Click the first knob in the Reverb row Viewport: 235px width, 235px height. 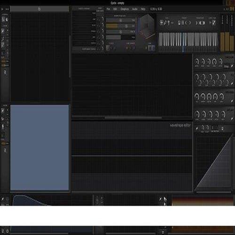(197, 97)
